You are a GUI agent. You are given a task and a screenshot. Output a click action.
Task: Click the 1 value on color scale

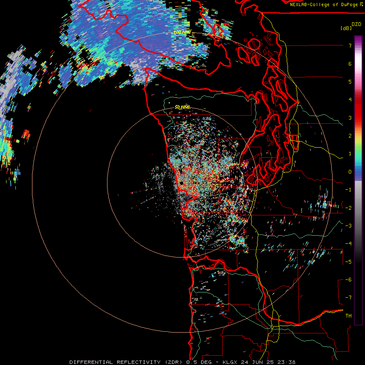click(350, 154)
